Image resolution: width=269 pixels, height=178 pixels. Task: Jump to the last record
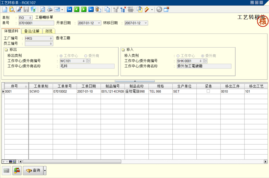(x=91, y=9)
